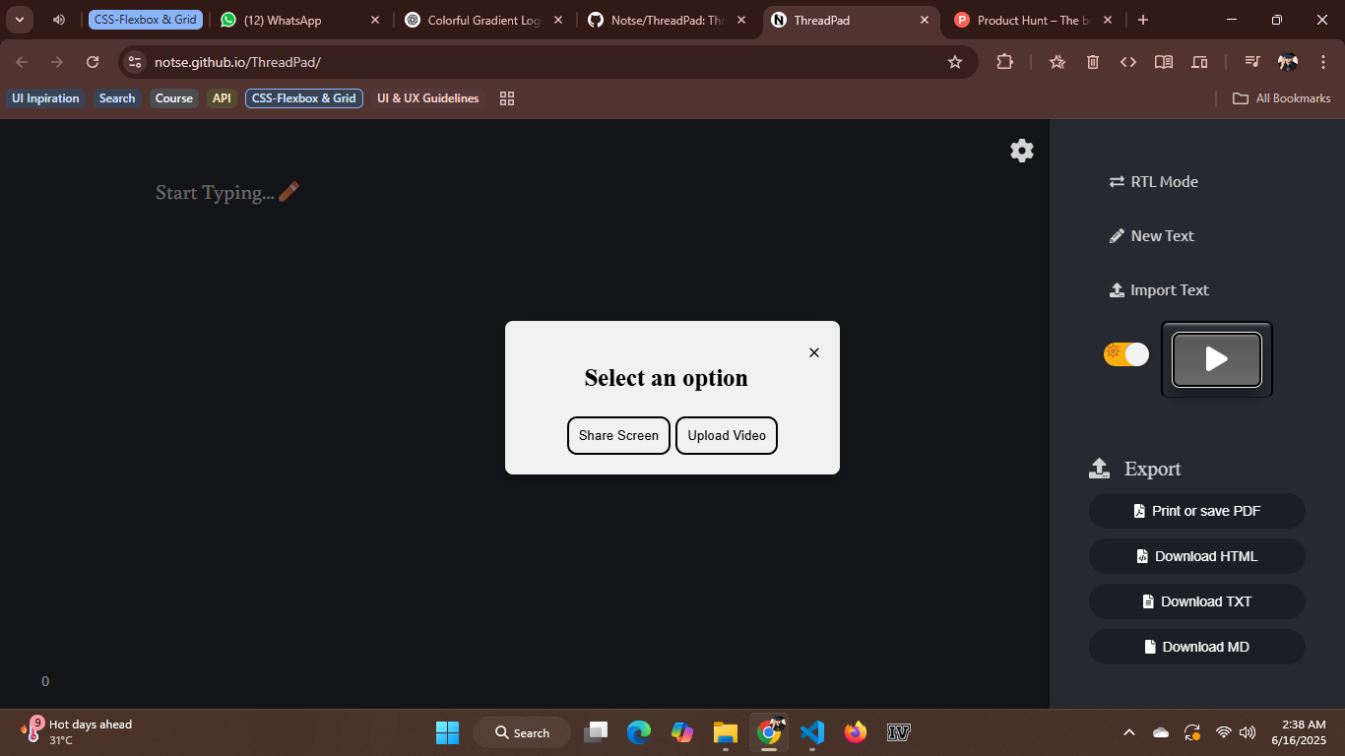Open Search bookmark folder
This screenshot has width=1345, height=756.
tap(117, 98)
